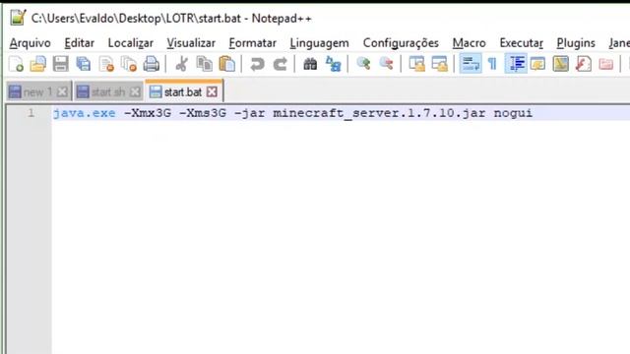Click on minecraft_server.1.7.10.jar text
The width and height of the screenshot is (630, 354).
[x=379, y=113]
